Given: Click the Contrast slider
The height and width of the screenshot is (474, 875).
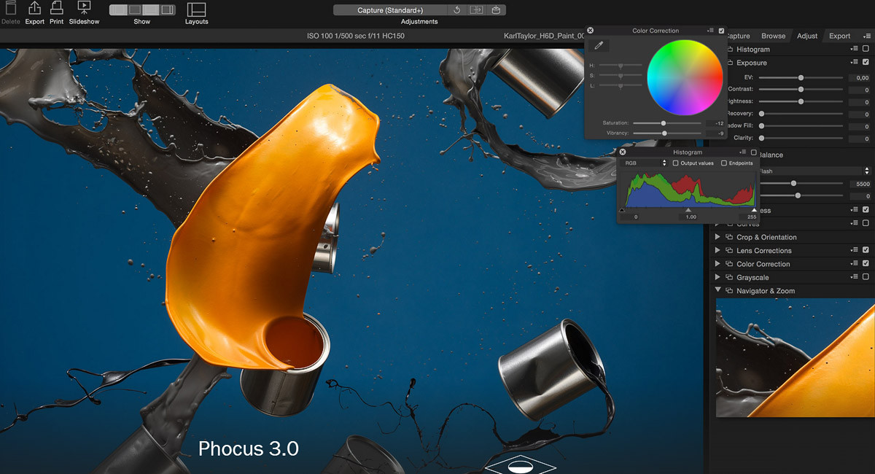Looking at the screenshot, I should point(801,89).
